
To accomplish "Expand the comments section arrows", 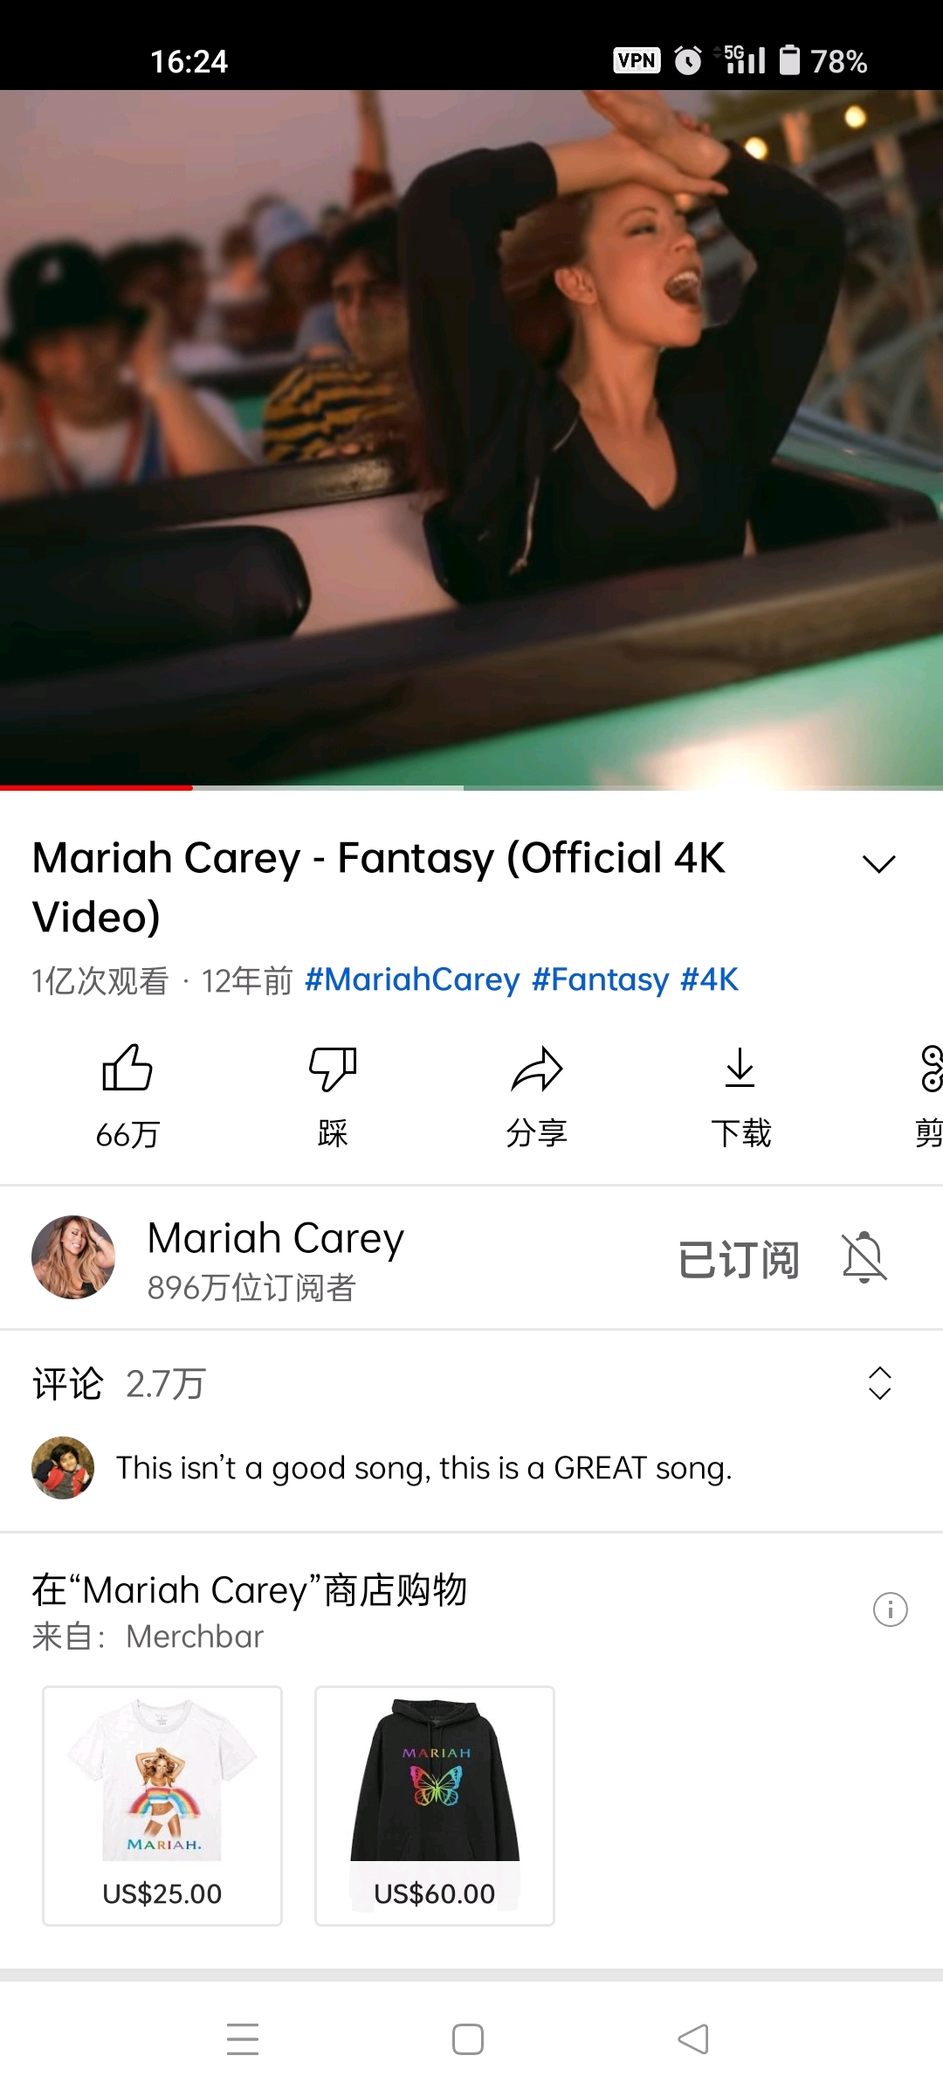I will click(880, 1383).
